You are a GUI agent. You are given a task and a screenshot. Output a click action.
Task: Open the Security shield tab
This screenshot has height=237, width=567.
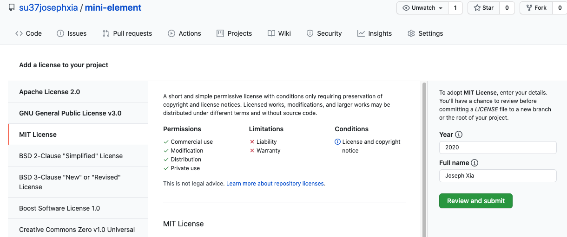tap(324, 33)
